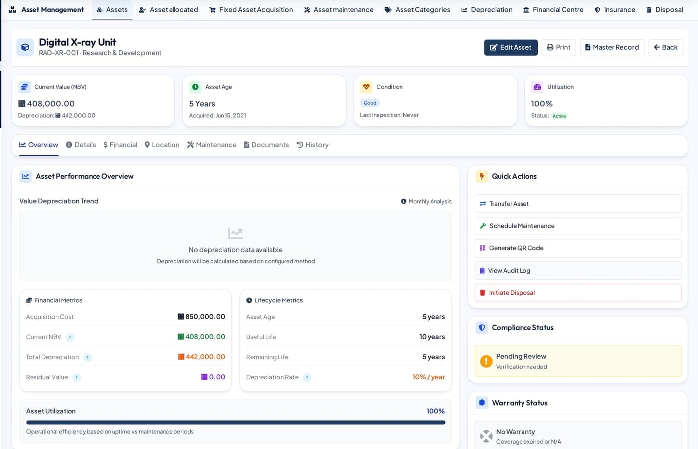Open the Maintenance tab
This screenshot has height=449, width=698.
(212, 145)
